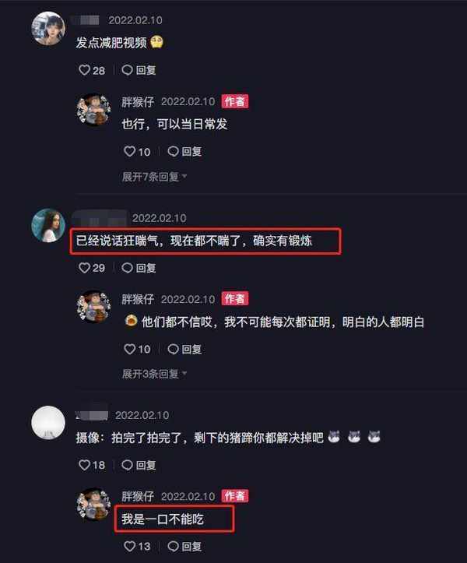
Task: Expand the 7 hidden replies (展开7条回复)
Action: (154, 177)
